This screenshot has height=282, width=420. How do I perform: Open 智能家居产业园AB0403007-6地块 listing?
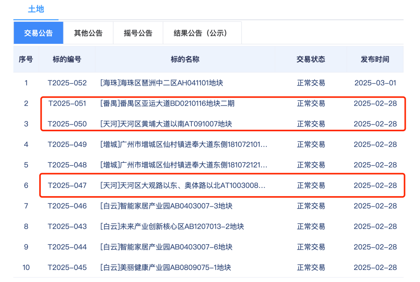pos(166,247)
